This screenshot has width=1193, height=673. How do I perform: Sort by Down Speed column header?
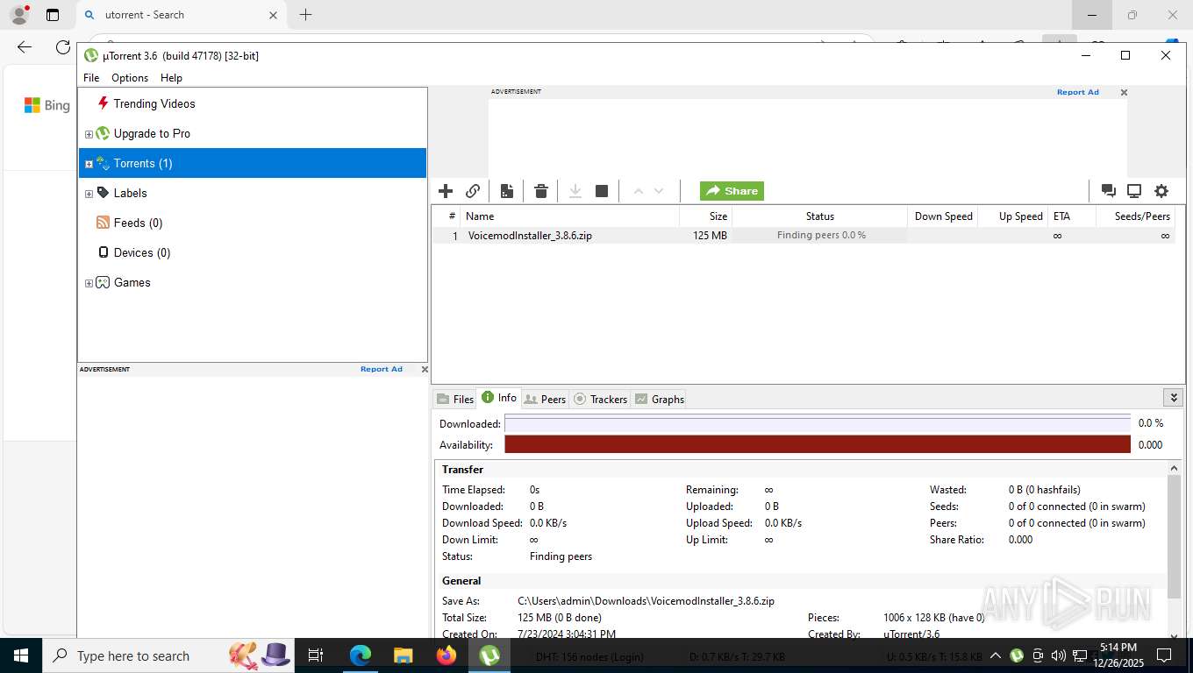coord(943,216)
